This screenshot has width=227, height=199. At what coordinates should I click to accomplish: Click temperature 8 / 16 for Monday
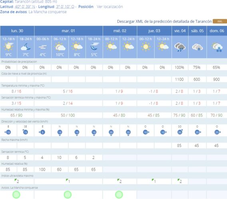click(x=16, y=92)
